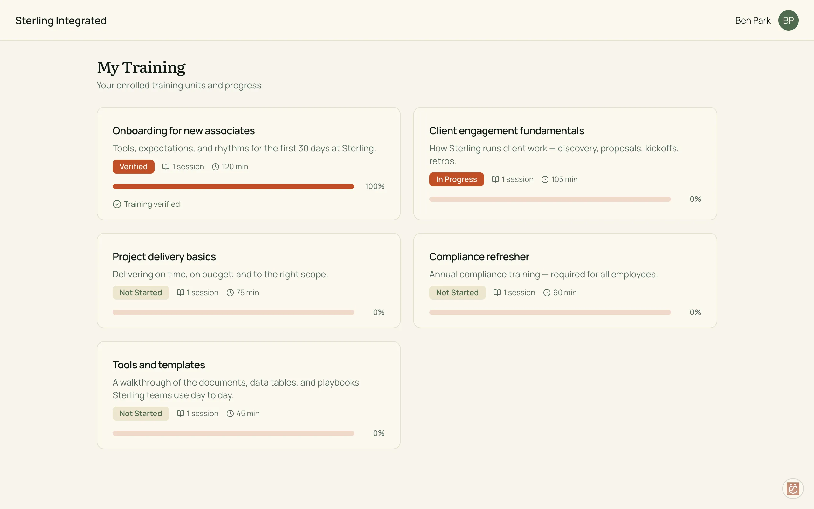Click the Verified status badge
Image resolution: width=814 pixels, height=509 pixels.
pyautogui.click(x=134, y=167)
